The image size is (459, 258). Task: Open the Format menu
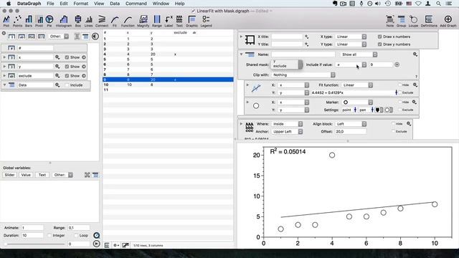(81, 4)
